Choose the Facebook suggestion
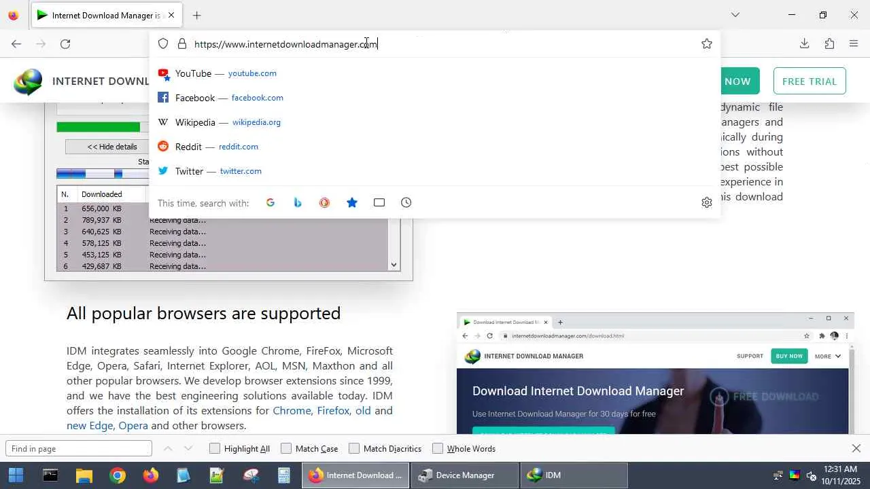 coord(435,98)
